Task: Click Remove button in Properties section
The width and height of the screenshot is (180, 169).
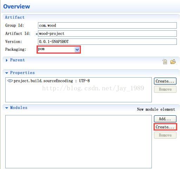Action: pyautogui.click(x=165, y=89)
